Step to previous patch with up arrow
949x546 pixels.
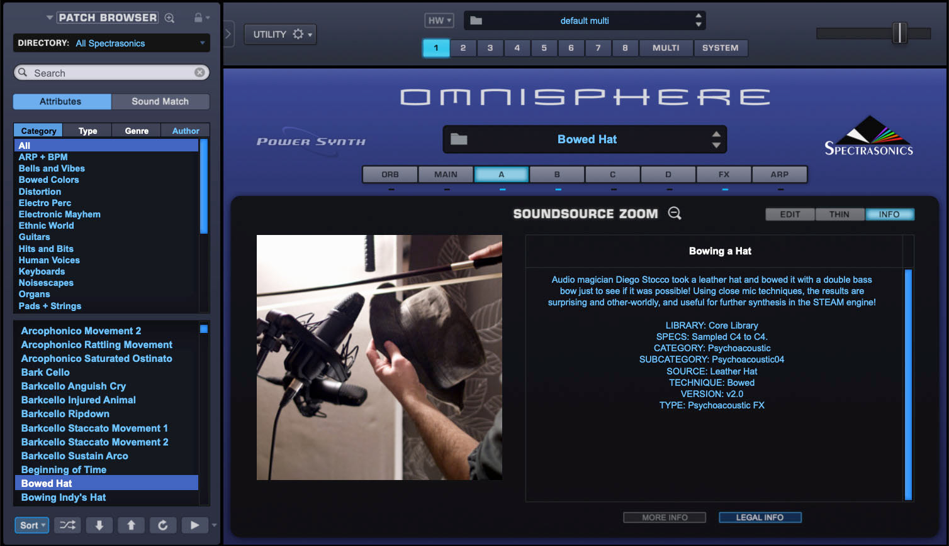click(131, 525)
